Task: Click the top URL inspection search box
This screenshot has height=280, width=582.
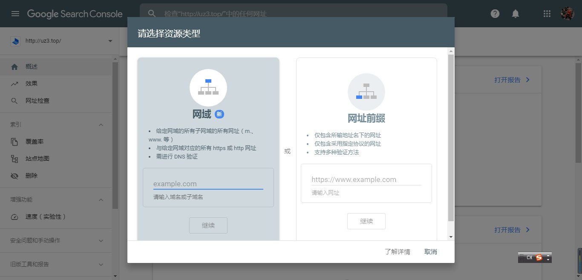Action: [x=294, y=14]
